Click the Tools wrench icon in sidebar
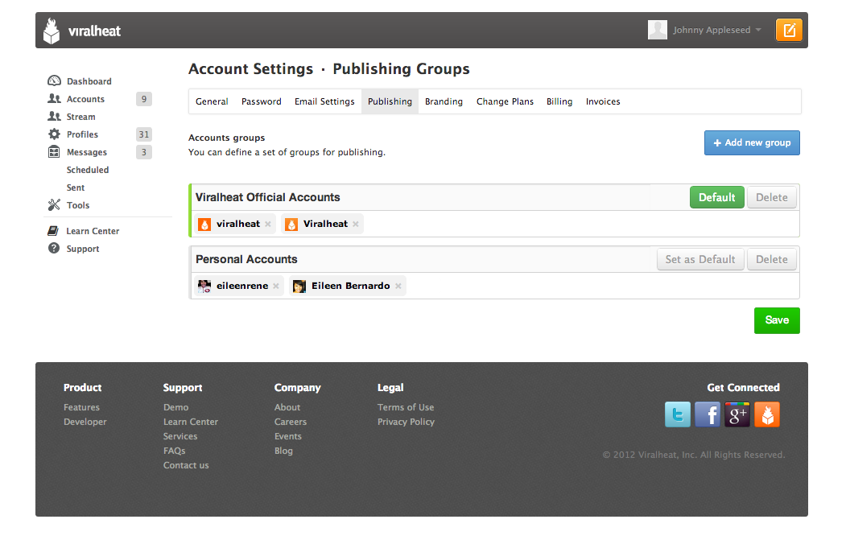Viewport: 846px width, 544px height. 54,204
